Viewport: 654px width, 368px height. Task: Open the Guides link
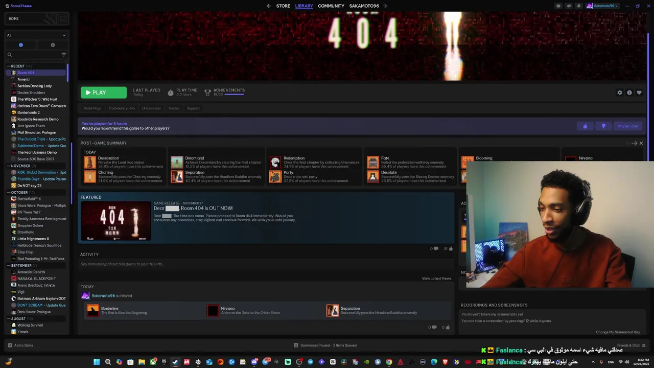pos(174,108)
